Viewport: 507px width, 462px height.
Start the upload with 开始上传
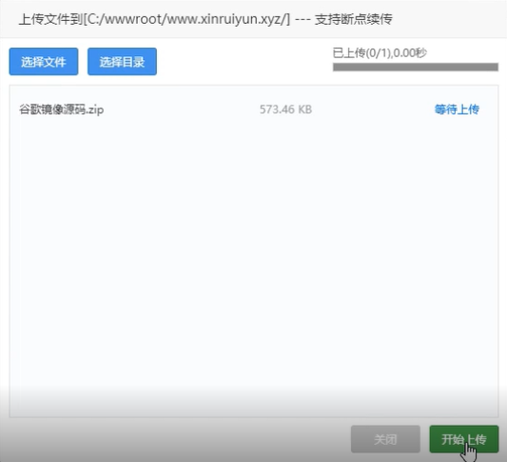tap(464, 439)
